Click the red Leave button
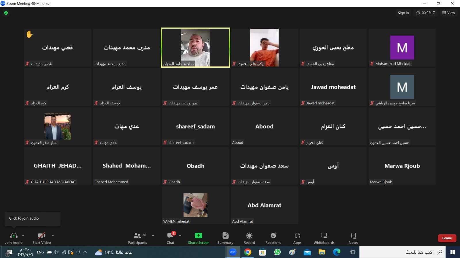The image size is (460, 258). pos(447,238)
